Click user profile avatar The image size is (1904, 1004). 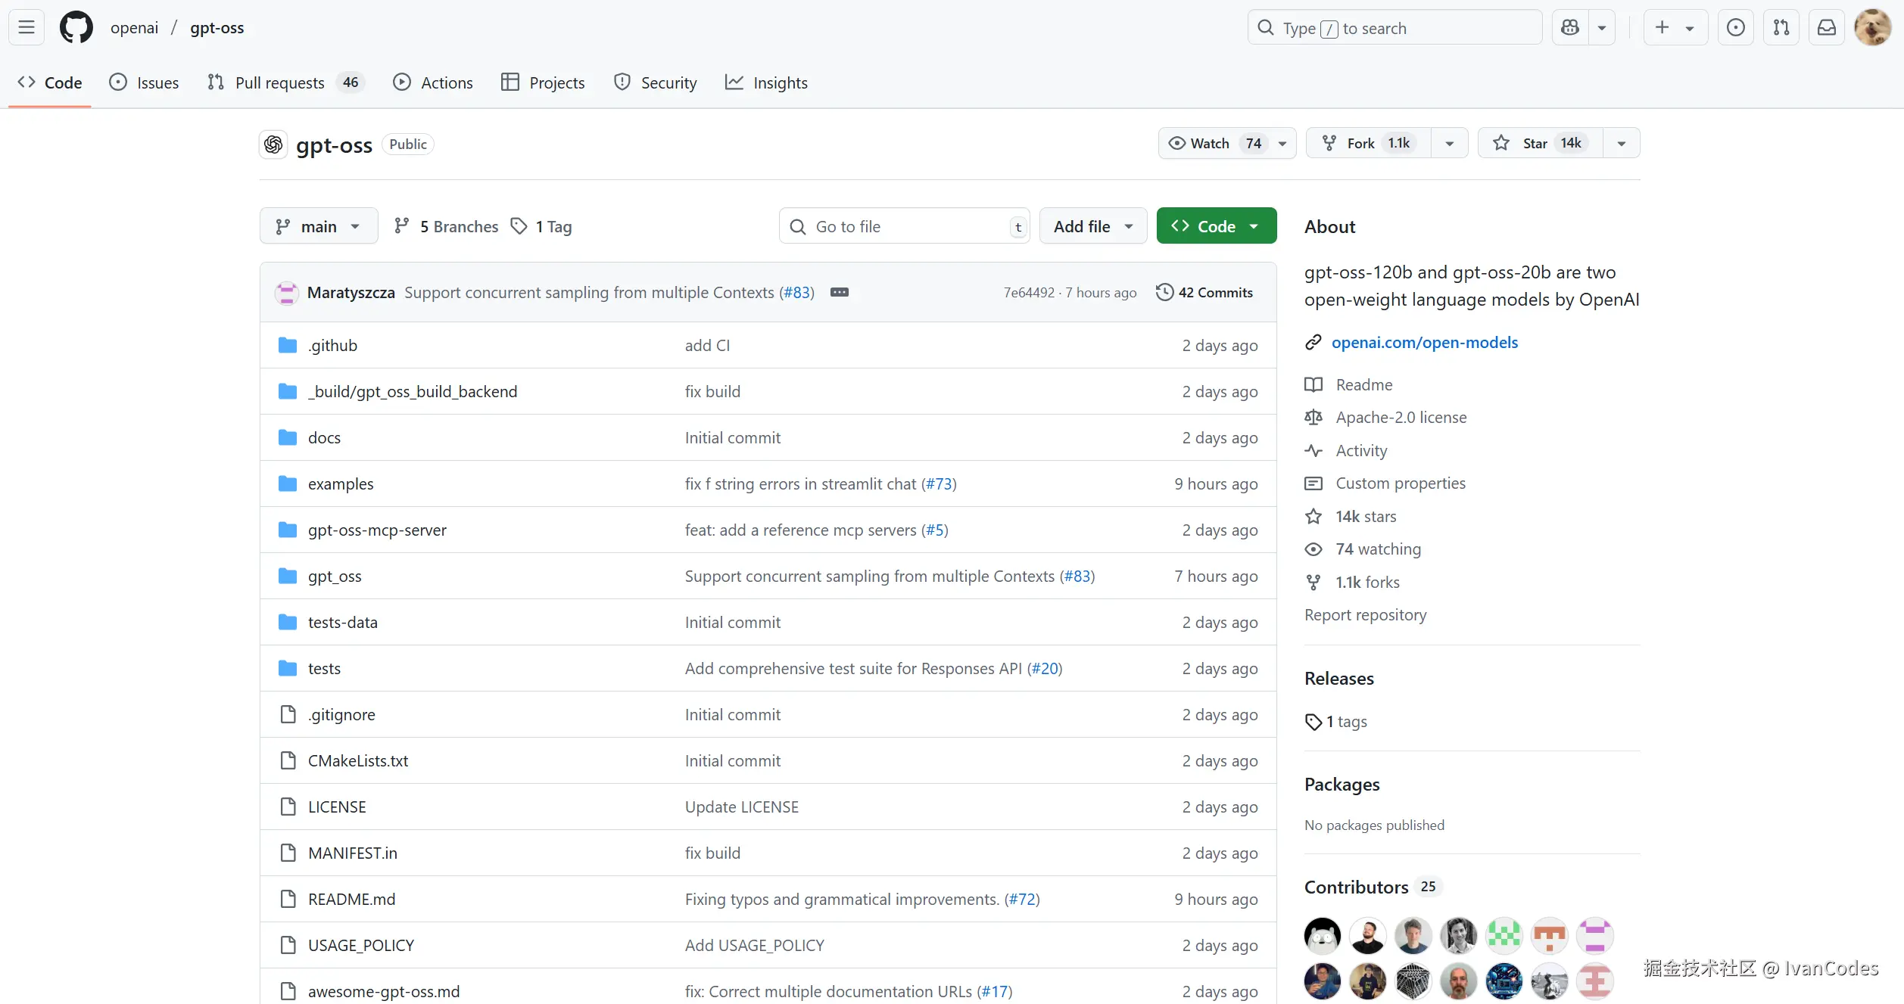(x=1872, y=28)
